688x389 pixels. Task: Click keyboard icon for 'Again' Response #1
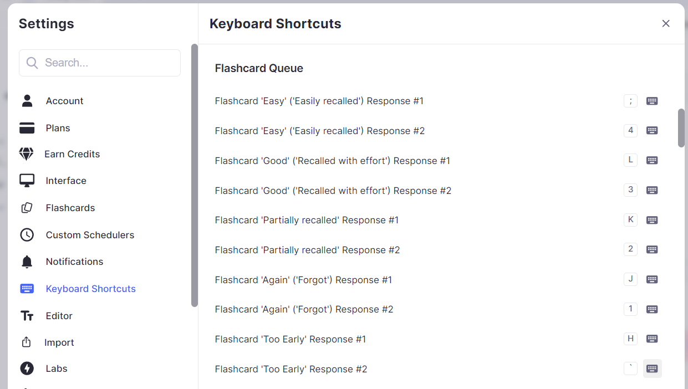point(652,279)
